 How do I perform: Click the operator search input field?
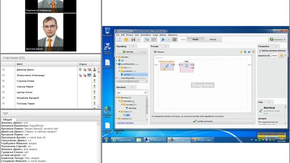point(130,92)
